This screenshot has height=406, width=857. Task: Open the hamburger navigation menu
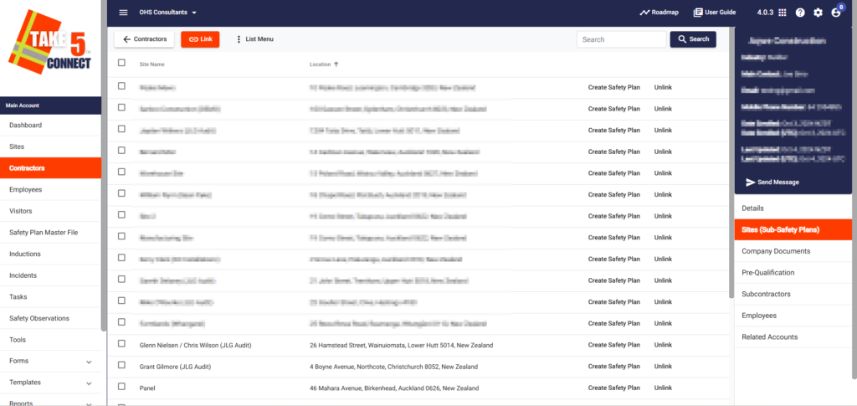point(123,13)
